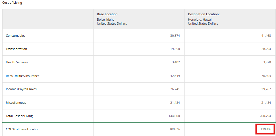
Task: Select the Miscellaneous row label
Action: [x=16, y=103]
